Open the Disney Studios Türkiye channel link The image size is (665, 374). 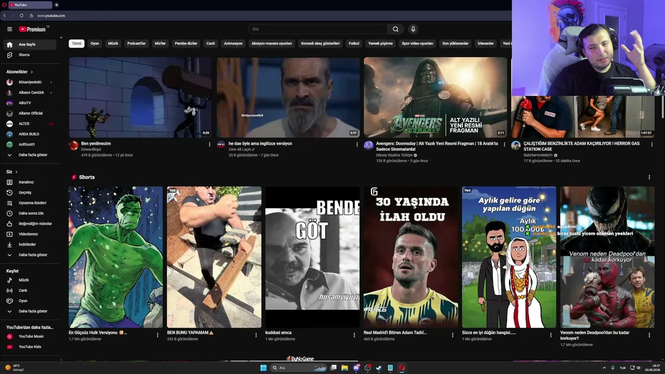[394, 155]
